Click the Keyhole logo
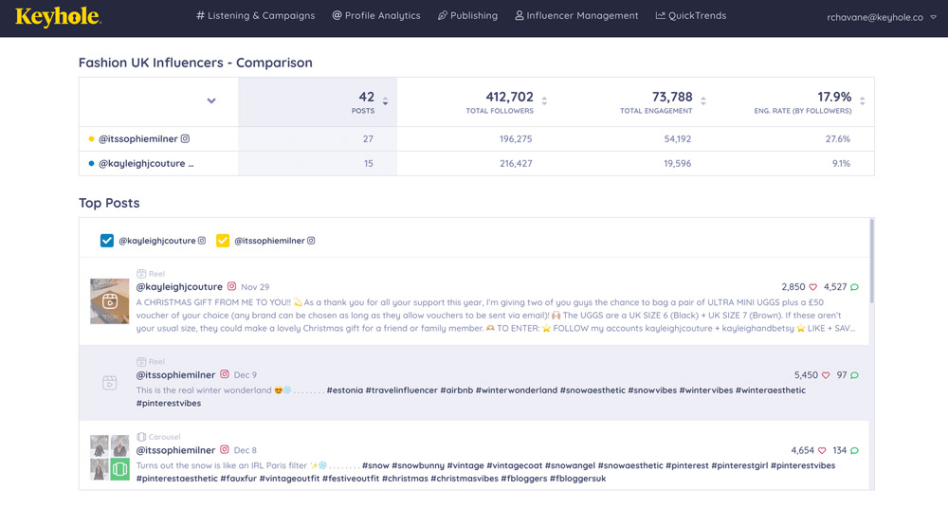948x508 pixels. pos(58,16)
